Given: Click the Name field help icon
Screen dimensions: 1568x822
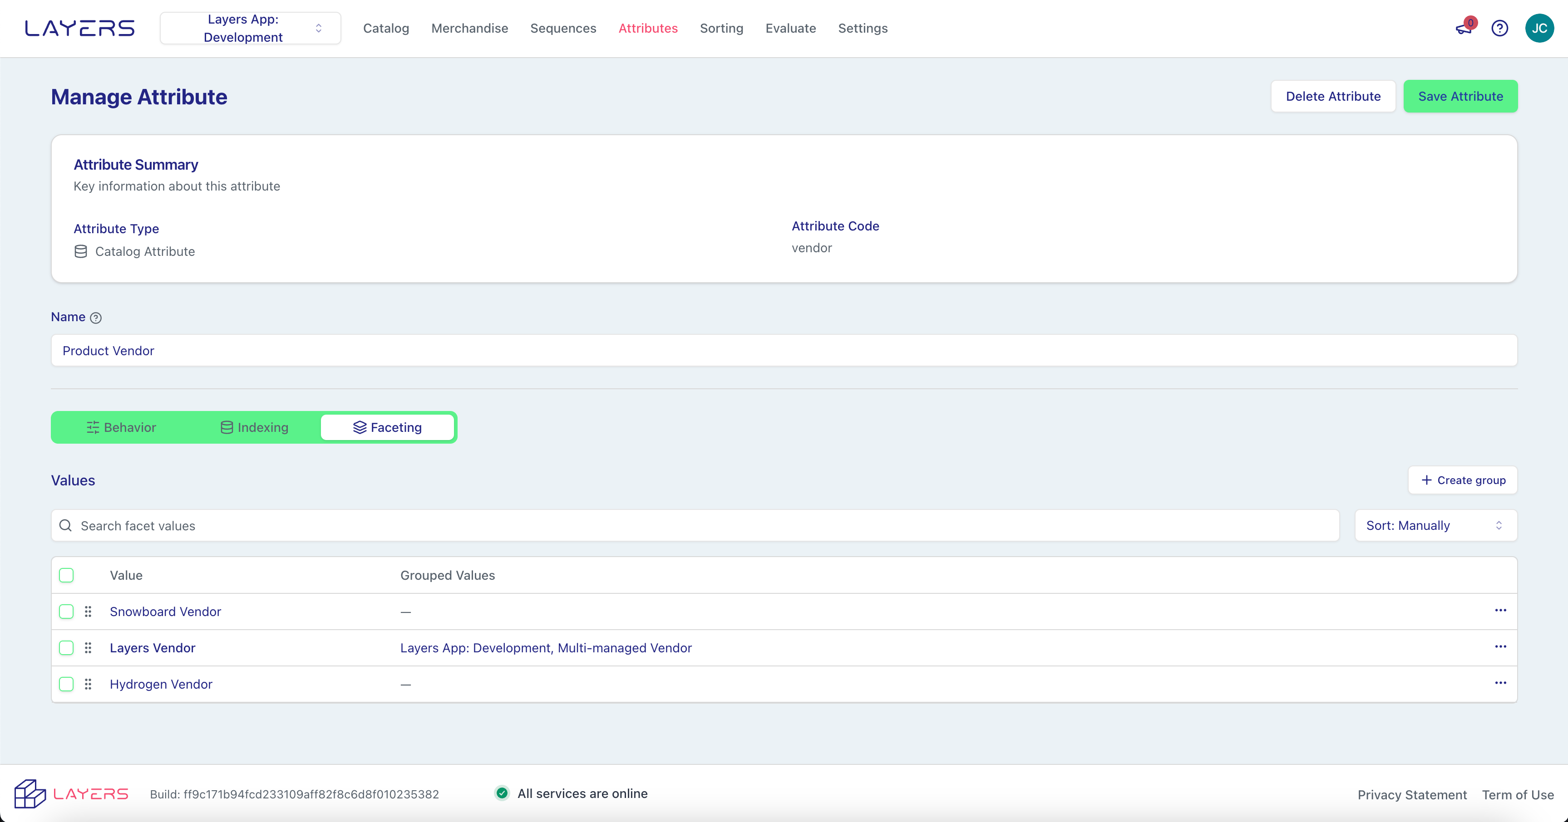Looking at the screenshot, I should (x=96, y=318).
